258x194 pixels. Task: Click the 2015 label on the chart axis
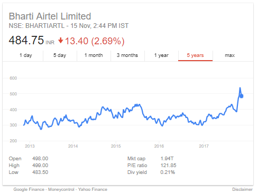coord(116,146)
